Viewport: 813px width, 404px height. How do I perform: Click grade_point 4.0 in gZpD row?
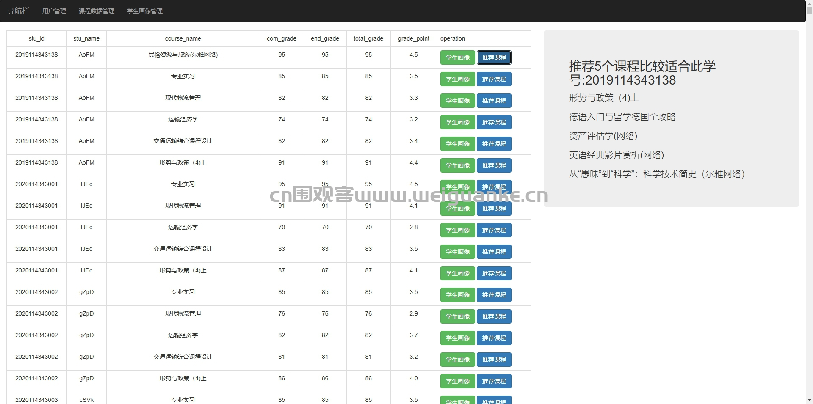[x=414, y=378]
